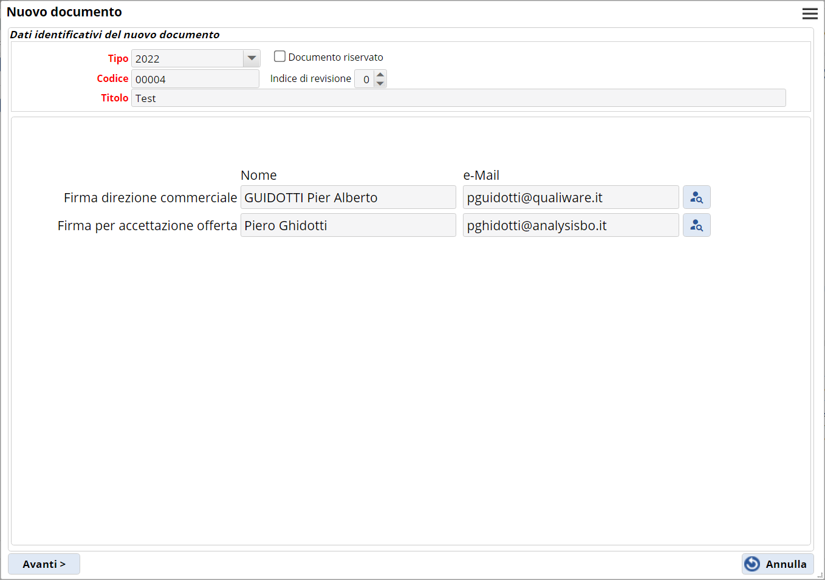Select the GUIDOTTI Pier Alberto name field
This screenshot has height=580, width=825.
(347, 197)
